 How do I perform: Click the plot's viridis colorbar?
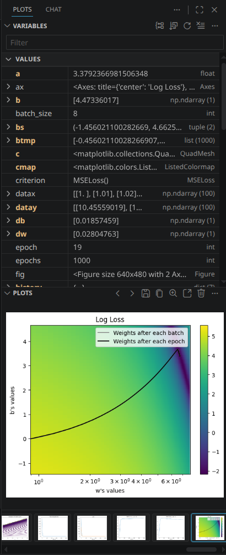point(204,399)
